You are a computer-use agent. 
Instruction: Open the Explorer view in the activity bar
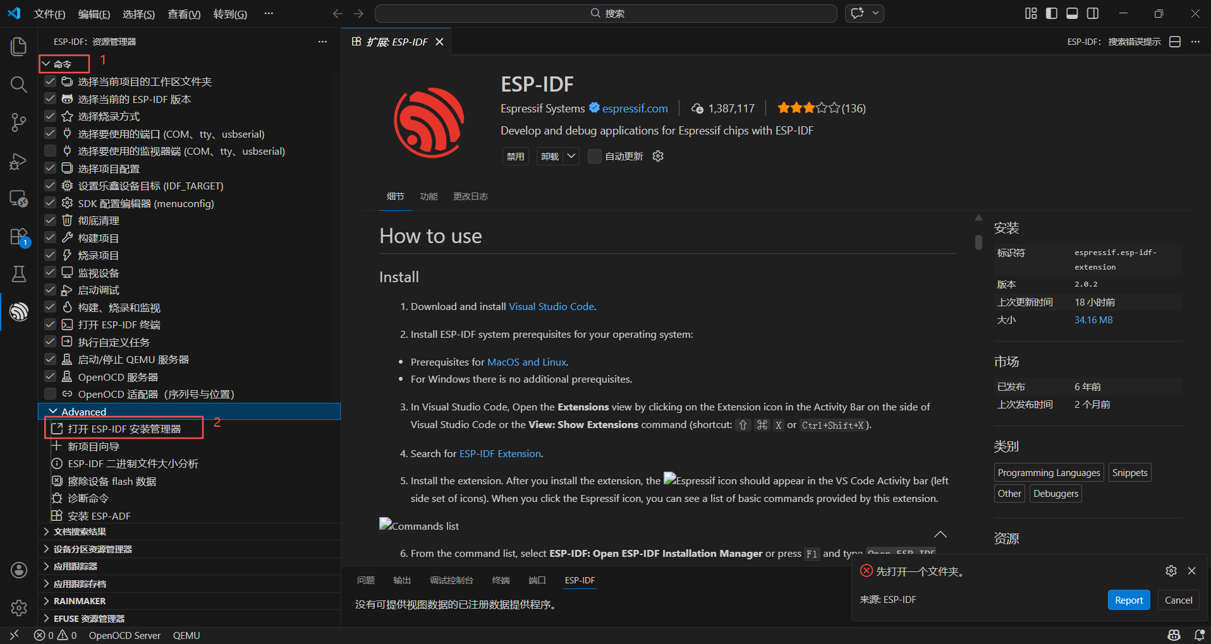pos(19,46)
